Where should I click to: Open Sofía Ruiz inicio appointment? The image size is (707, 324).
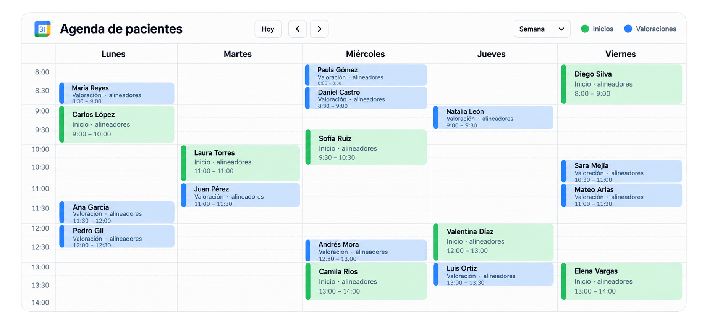[366, 147]
